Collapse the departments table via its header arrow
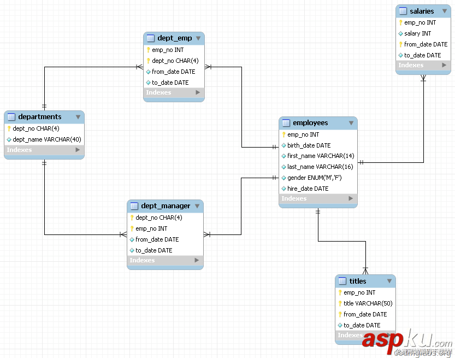This screenshot has width=455, height=358. pos(78,116)
